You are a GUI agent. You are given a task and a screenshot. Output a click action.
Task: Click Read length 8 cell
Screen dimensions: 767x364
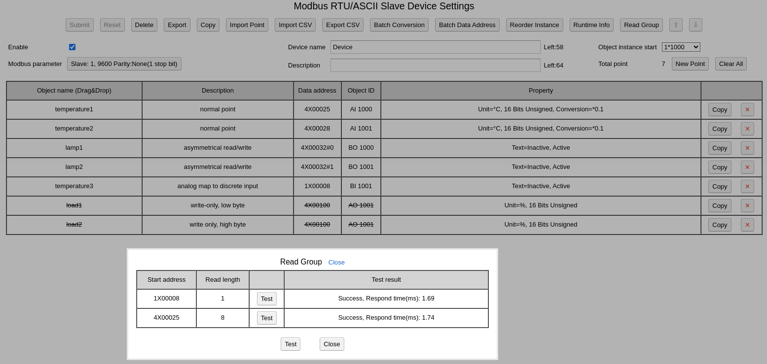tap(222, 318)
